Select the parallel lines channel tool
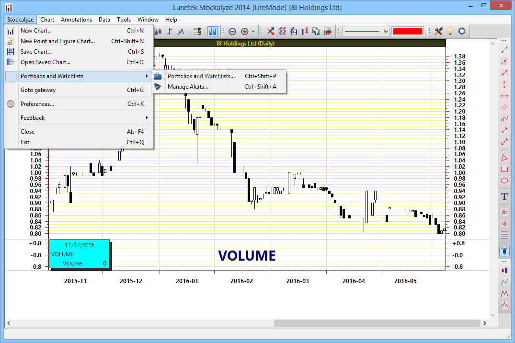 tap(504, 107)
